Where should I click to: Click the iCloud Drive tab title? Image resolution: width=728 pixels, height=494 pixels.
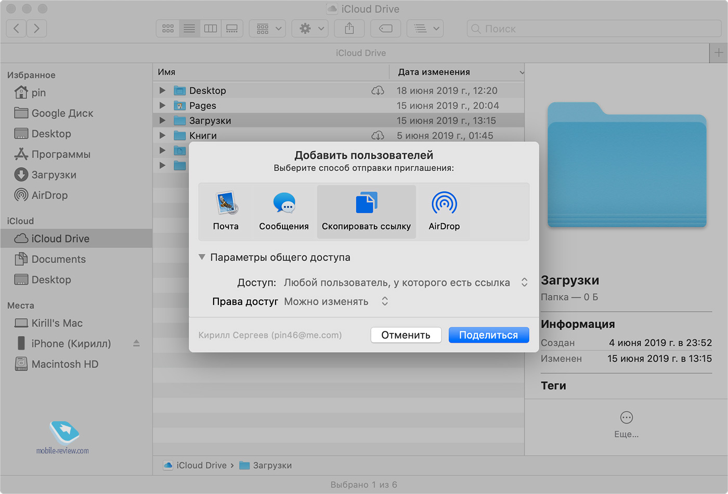361,53
